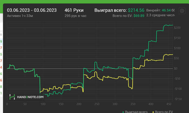This screenshot has width=189, height=113.
Task: Click the Hand2Note H logo icon
Action: pyautogui.click(x=12, y=97)
